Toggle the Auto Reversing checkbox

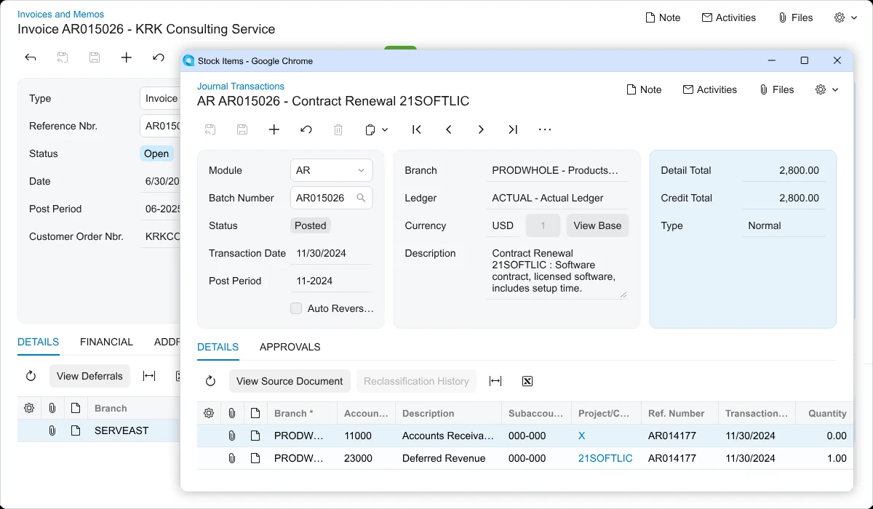pos(296,308)
